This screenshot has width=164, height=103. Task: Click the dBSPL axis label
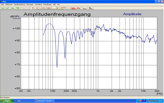tap(15, 17)
